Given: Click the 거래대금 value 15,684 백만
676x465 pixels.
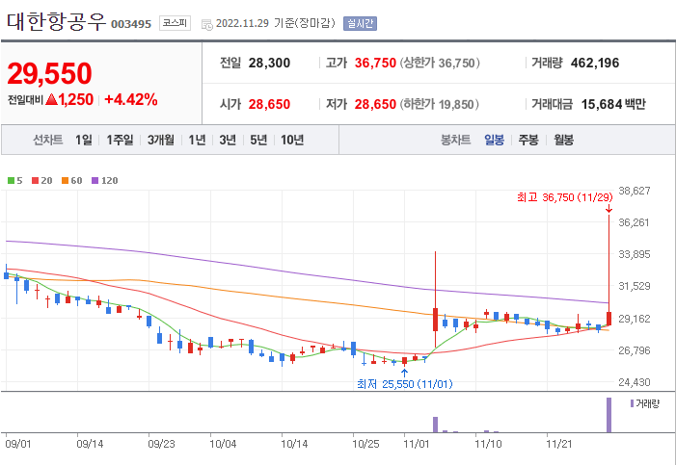Looking at the screenshot, I should coord(613,104).
